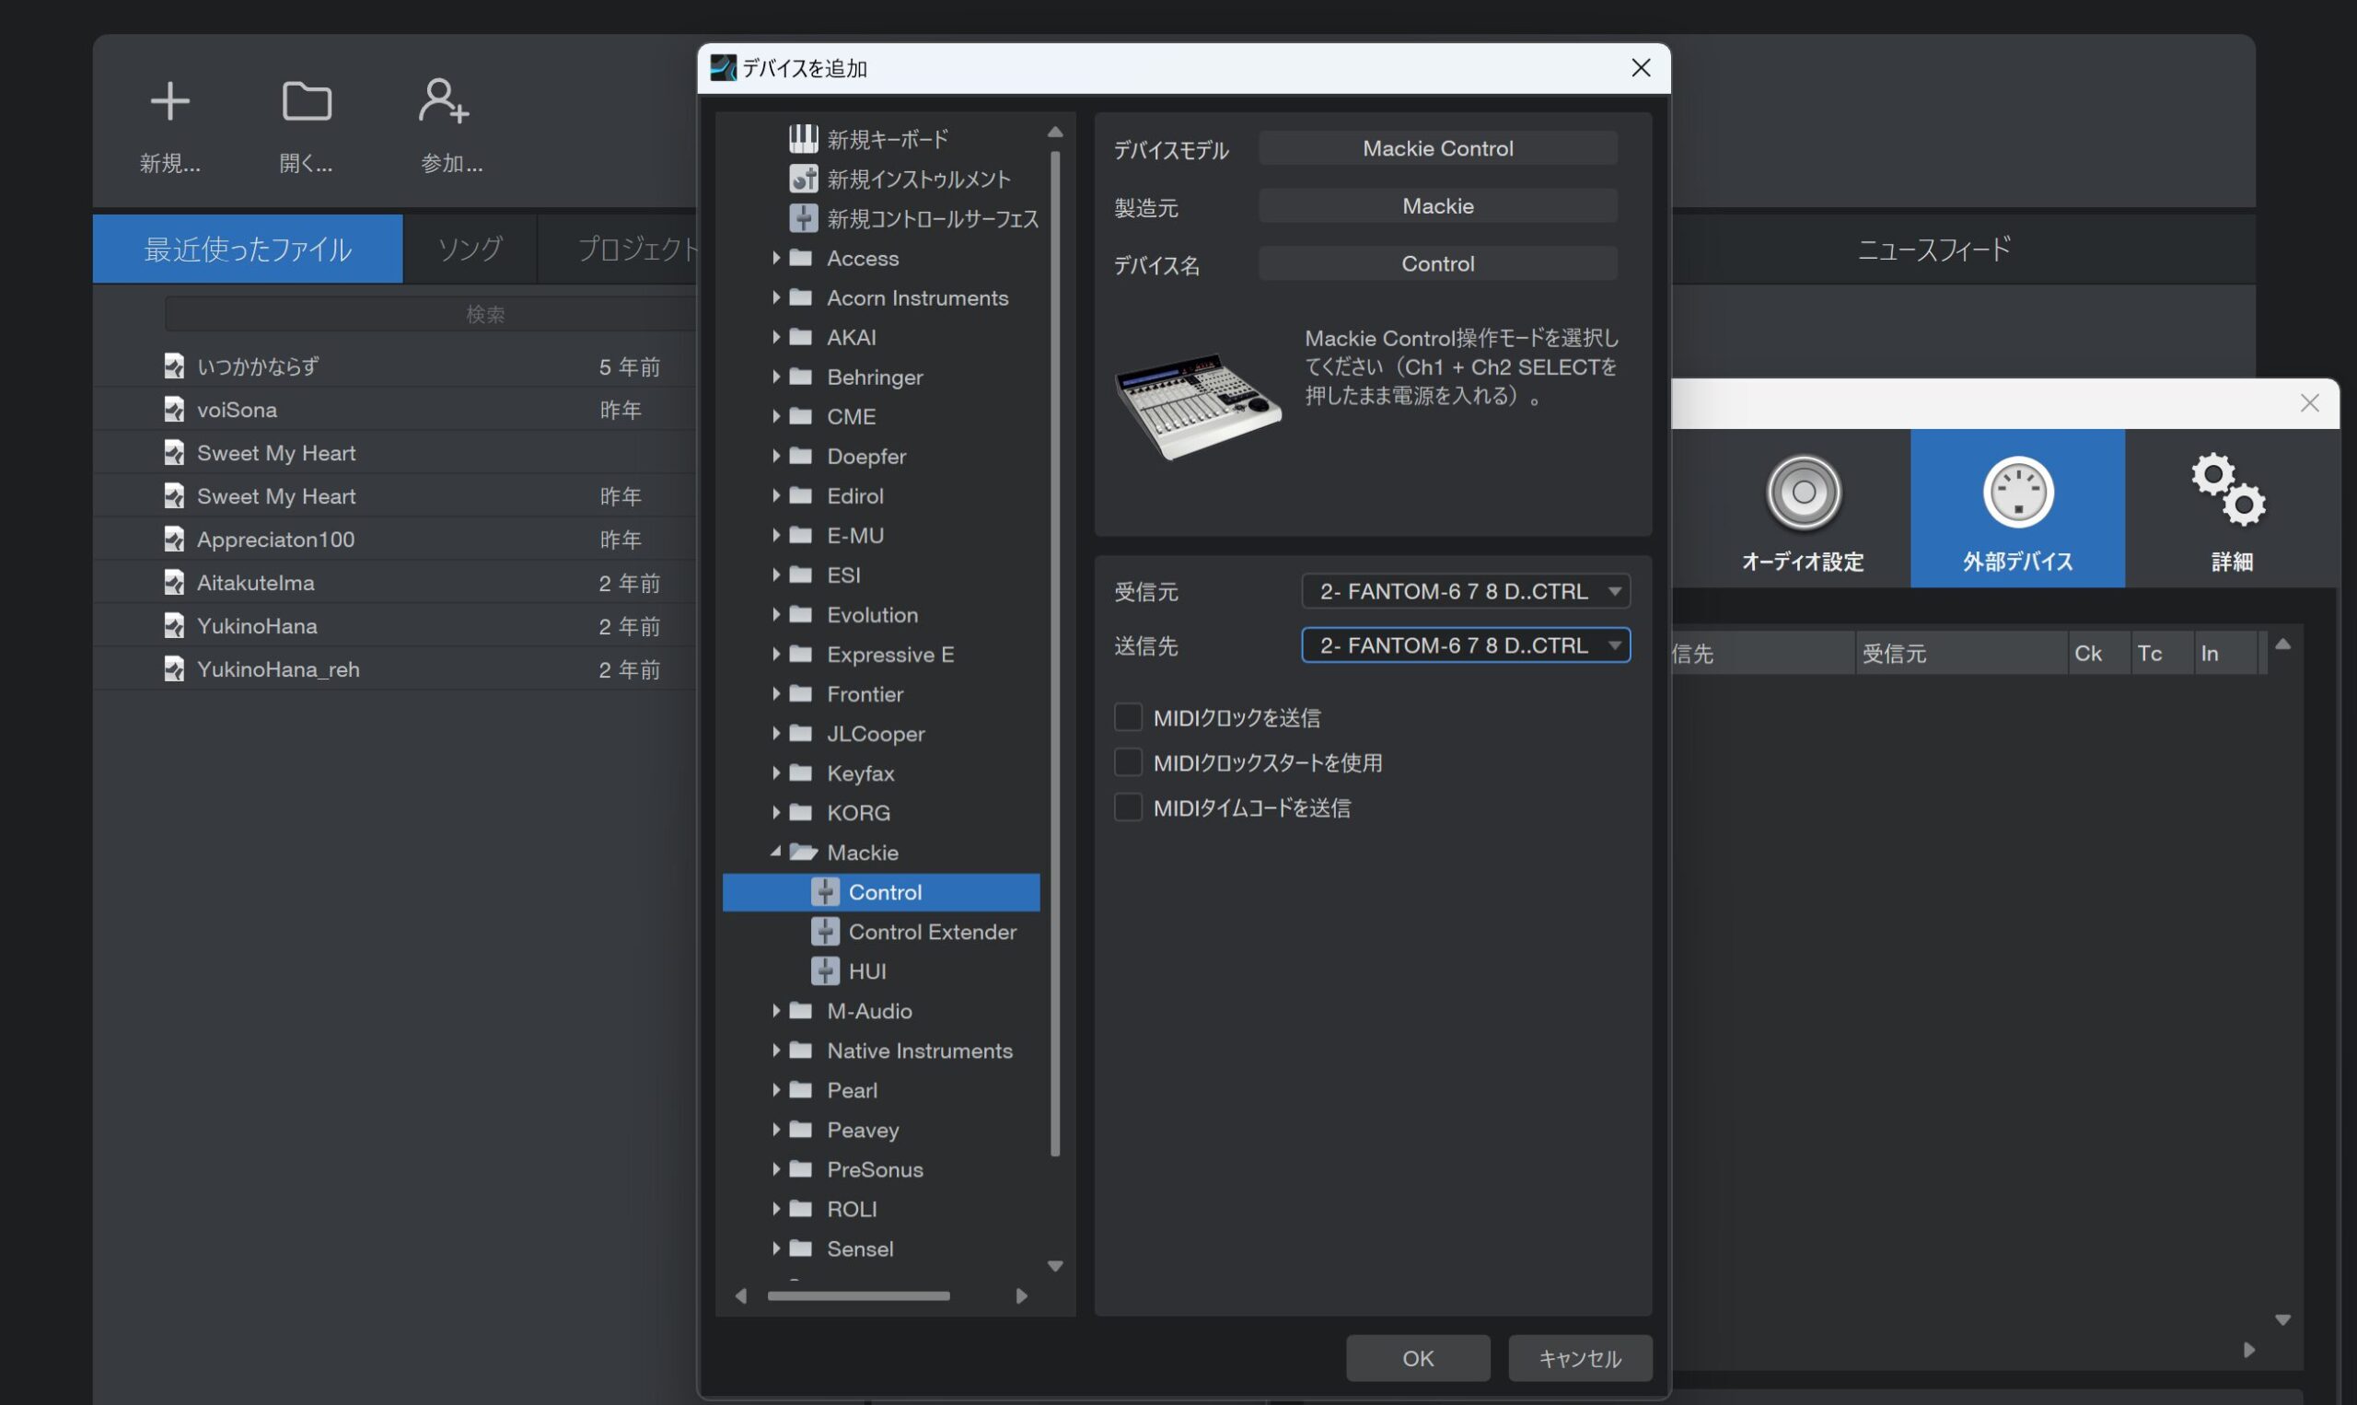
Task: Open External Devices (外部デバイス) icon
Action: pyautogui.click(x=2017, y=508)
